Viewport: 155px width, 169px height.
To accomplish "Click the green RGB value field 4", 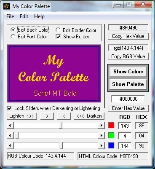I will 125,136.
